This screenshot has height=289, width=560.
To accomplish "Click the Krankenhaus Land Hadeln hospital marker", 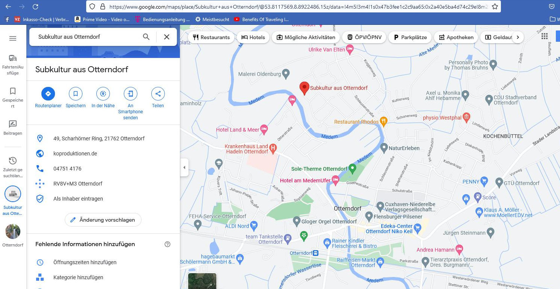I will point(274,148).
